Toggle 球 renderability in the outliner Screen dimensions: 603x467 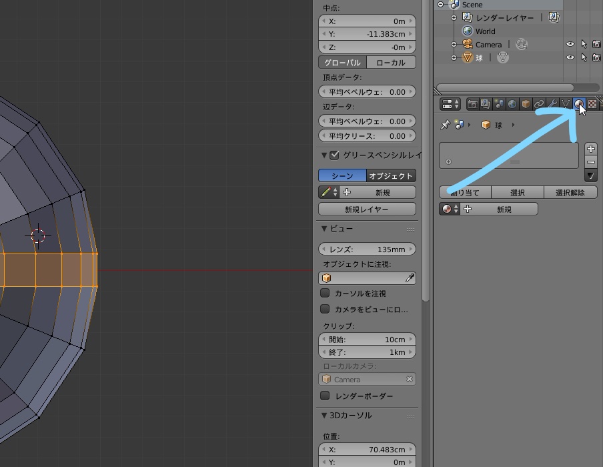coord(596,57)
